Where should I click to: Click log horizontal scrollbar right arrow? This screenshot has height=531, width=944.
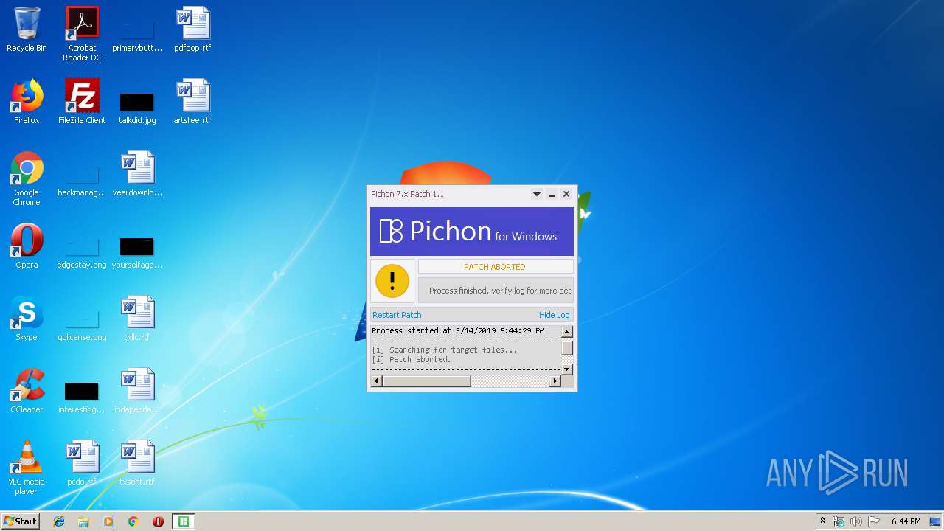coord(555,381)
